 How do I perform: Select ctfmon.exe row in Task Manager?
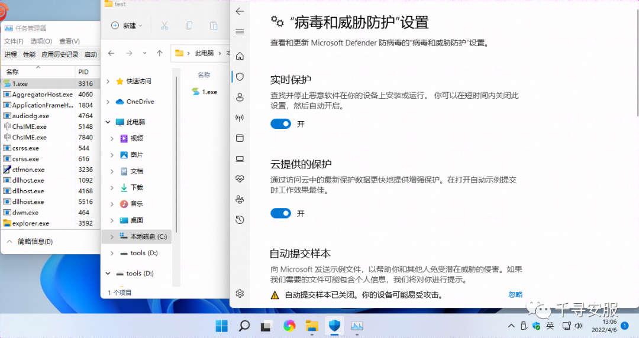click(x=50, y=170)
